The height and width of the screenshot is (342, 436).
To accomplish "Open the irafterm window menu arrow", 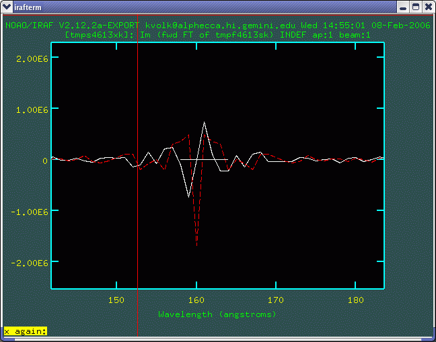I will [x=7, y=7].
